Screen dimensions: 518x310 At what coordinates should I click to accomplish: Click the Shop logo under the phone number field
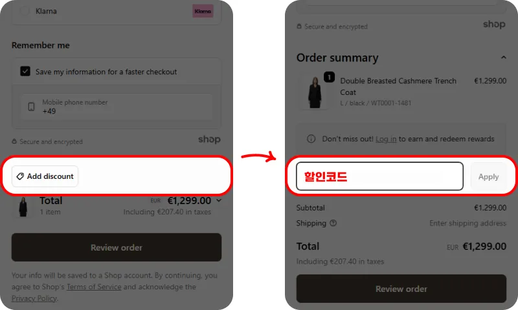209,139
